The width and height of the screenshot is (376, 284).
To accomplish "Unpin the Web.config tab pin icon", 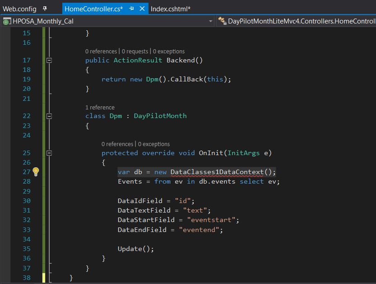I will coord(45,9).
